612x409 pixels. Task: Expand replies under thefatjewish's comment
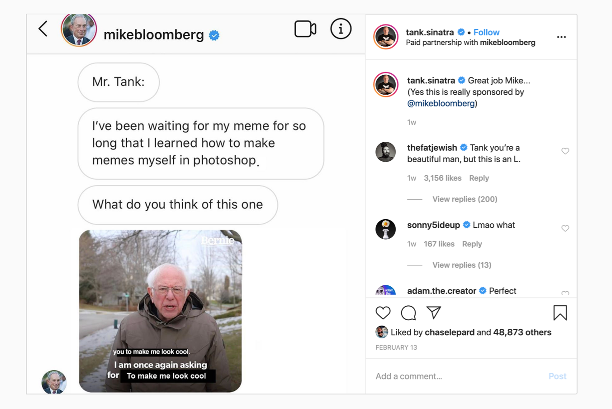[x=465, y=199]
